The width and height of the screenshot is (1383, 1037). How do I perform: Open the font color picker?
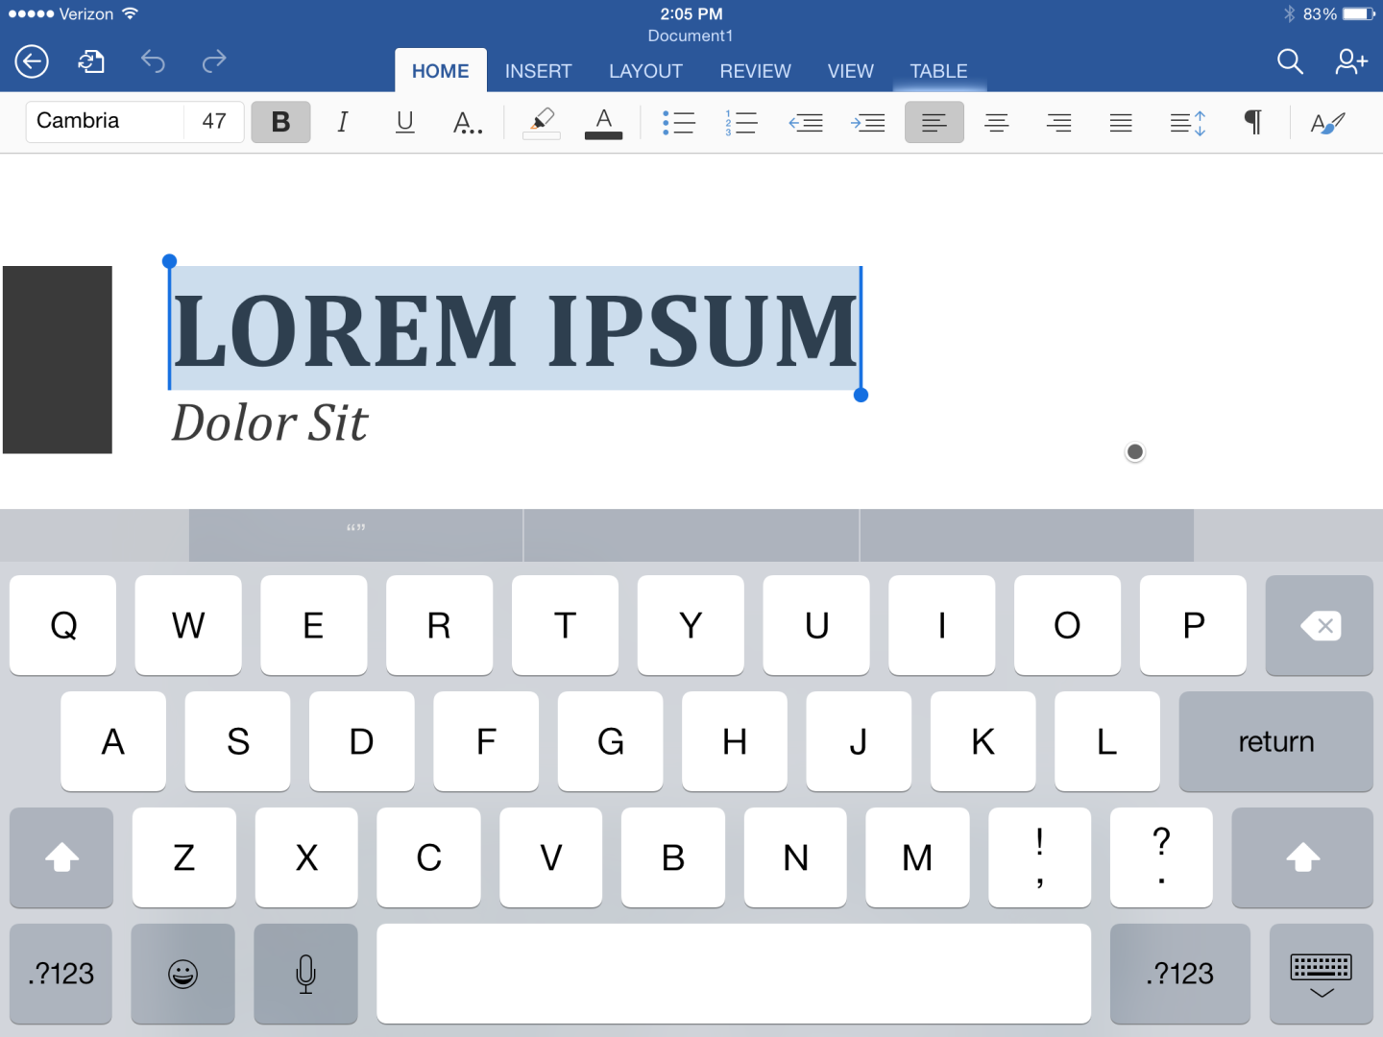tap(602, 122)
